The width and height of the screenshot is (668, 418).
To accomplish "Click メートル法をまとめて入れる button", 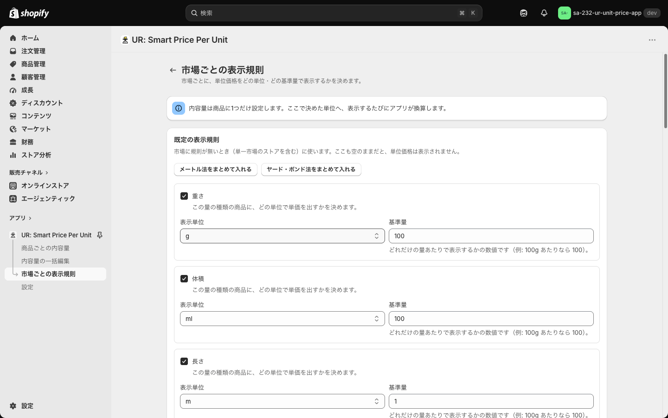I will click(216, 170).
